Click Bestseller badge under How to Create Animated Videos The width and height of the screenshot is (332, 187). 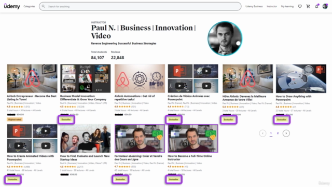pos(12,180)
